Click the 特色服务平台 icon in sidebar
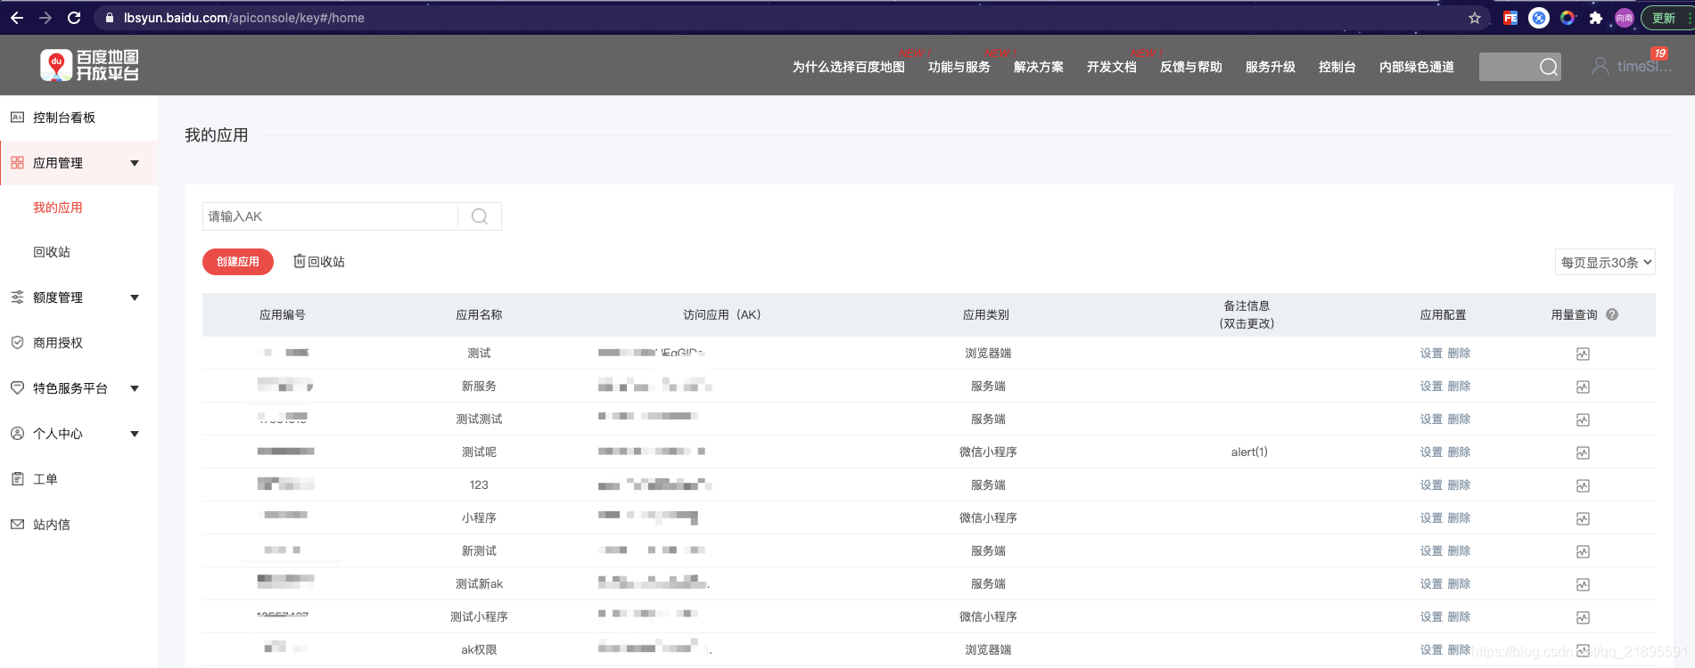 (x=17, y=388)
